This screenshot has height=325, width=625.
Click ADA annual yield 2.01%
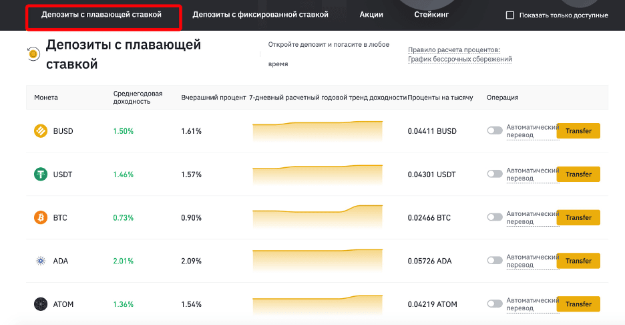(x=123, y=261)
